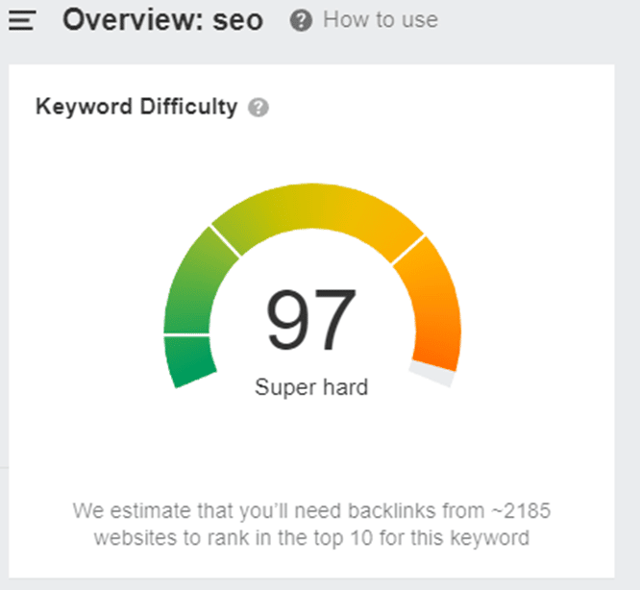This screenshot has height=590, width=640.
Task: Click the dark green bottom gauge segment
Action: point(189,359)
